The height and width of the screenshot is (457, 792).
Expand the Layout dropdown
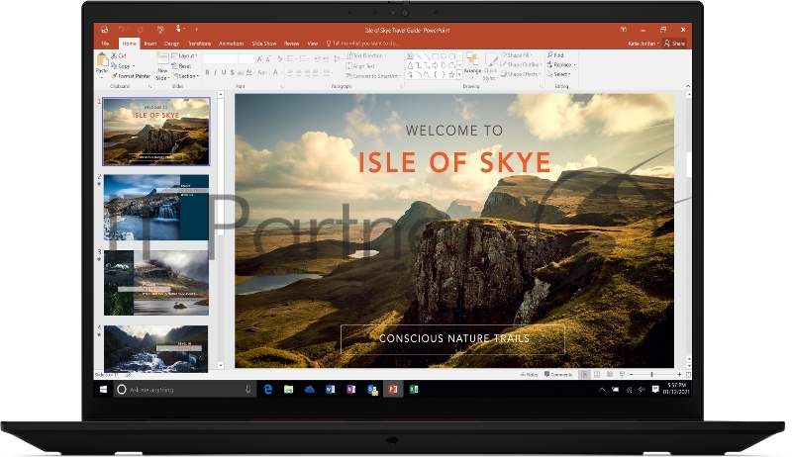point(187,56)
